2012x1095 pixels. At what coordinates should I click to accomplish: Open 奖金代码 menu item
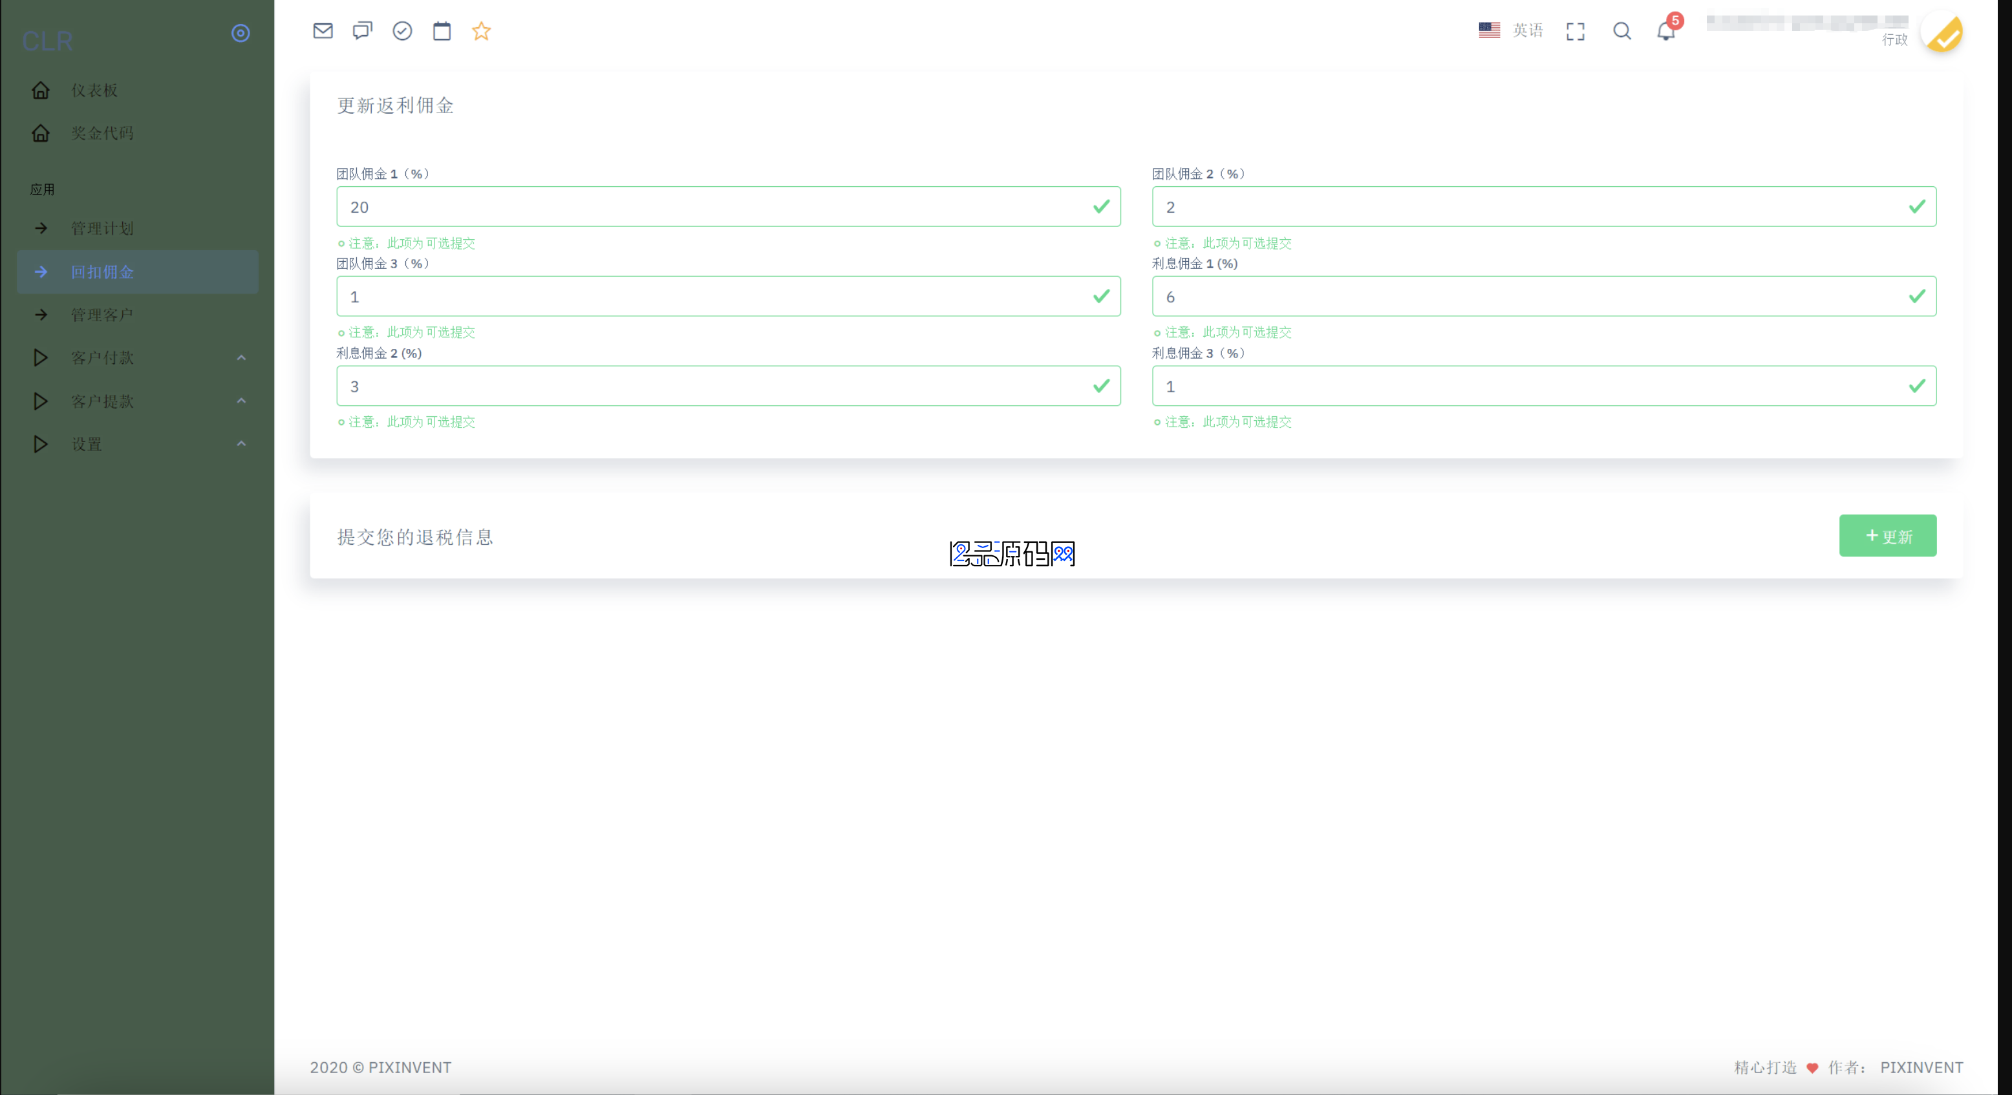pyautogui.click(x=138, y=133)
